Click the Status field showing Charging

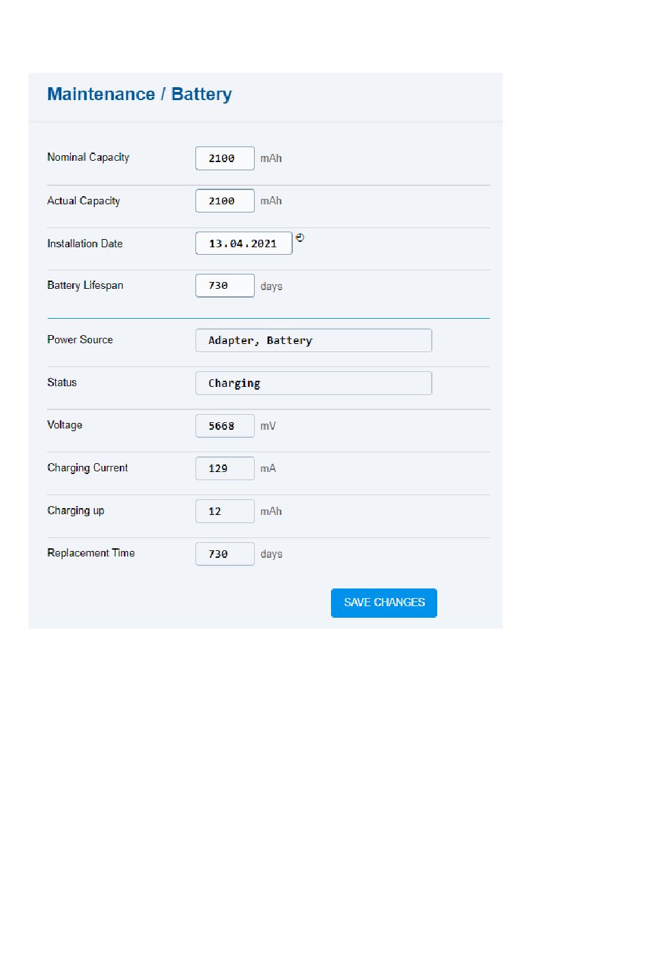[x=313, y=383]
